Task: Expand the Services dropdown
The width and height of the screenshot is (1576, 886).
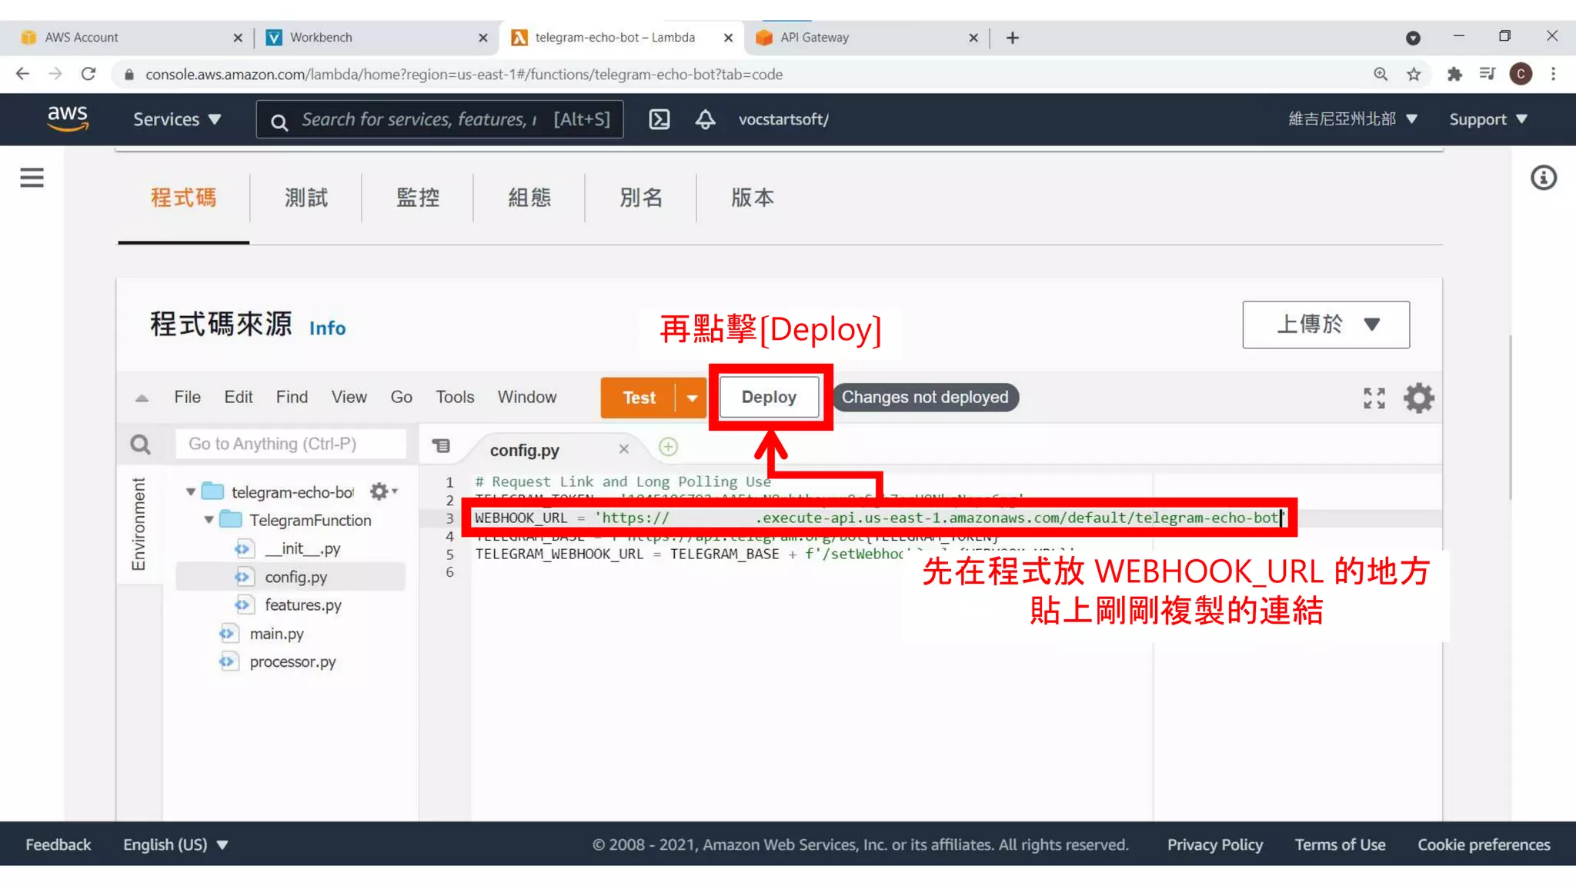Action: tap(177, 119)
